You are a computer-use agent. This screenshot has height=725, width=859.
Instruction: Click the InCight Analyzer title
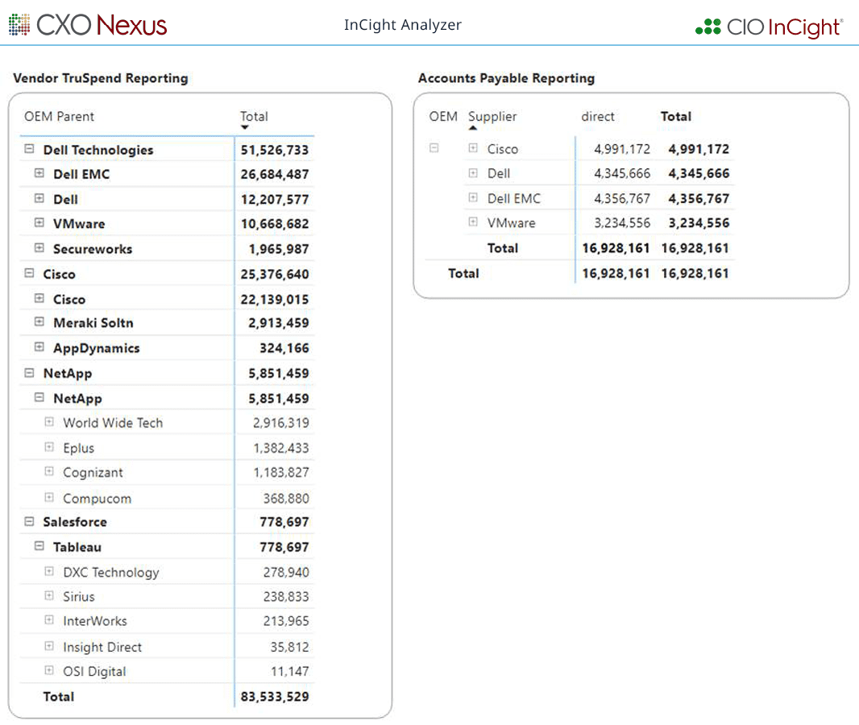coord(403,25)
